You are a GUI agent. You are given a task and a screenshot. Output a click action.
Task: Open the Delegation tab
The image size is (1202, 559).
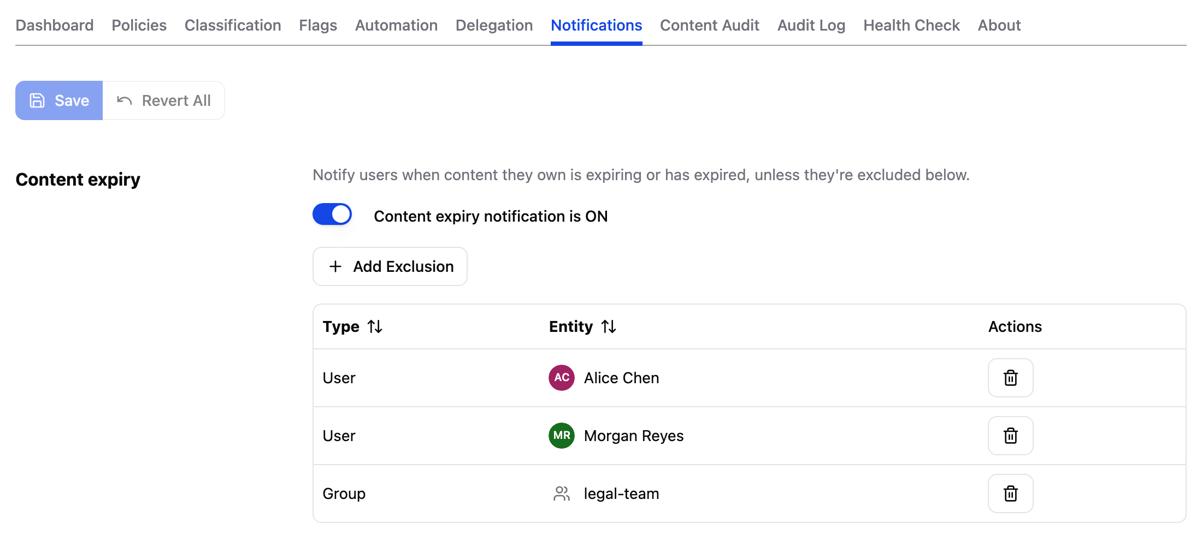[x=494, y=25]
